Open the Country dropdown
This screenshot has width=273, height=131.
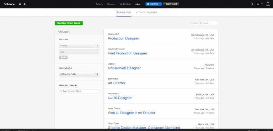point(79,45)
